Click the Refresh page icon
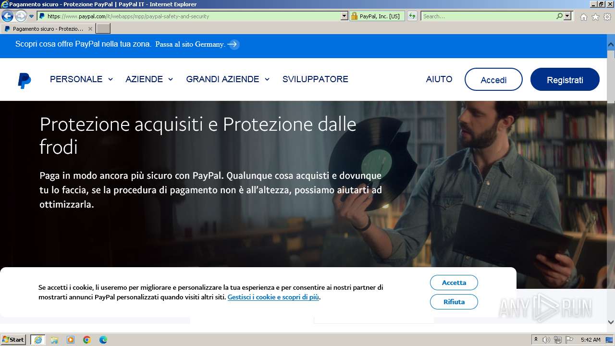The height and width of the screenshot is (346, 615). 412,16
